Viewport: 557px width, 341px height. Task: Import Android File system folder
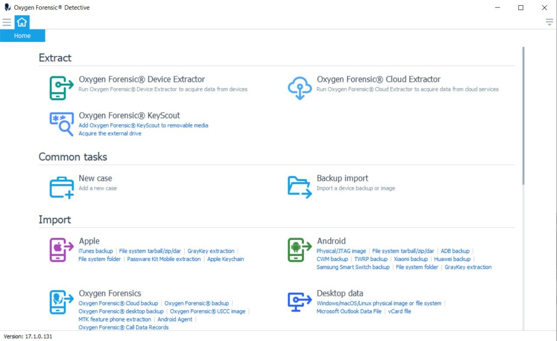pos(417,267)
